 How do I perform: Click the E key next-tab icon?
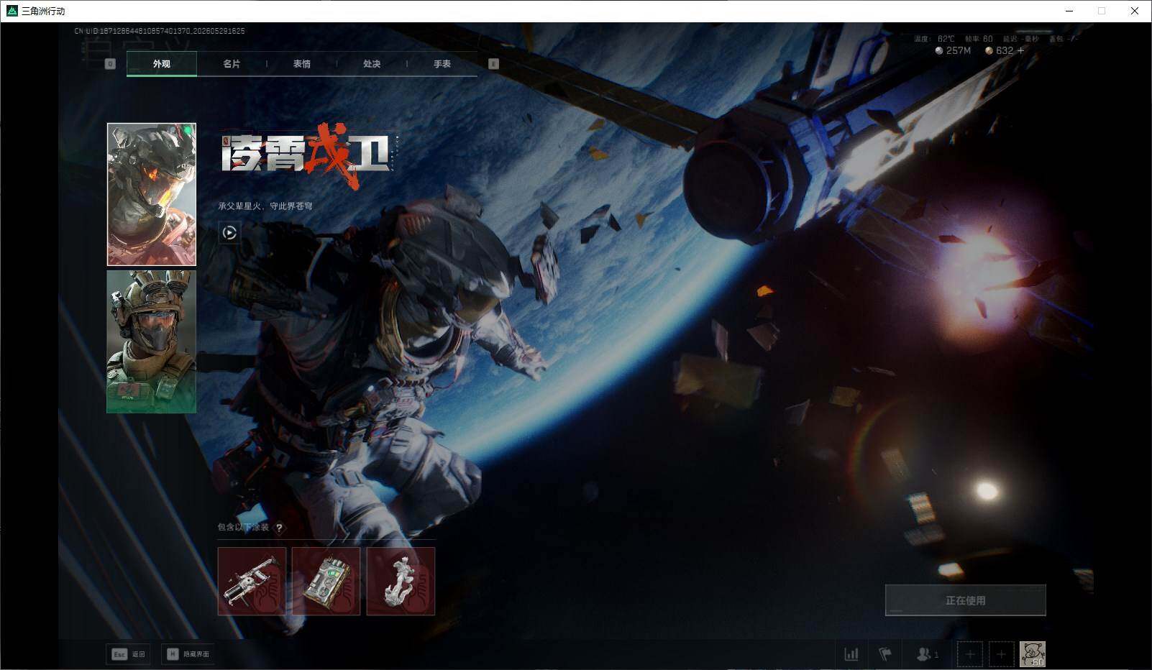click(493, 64)
